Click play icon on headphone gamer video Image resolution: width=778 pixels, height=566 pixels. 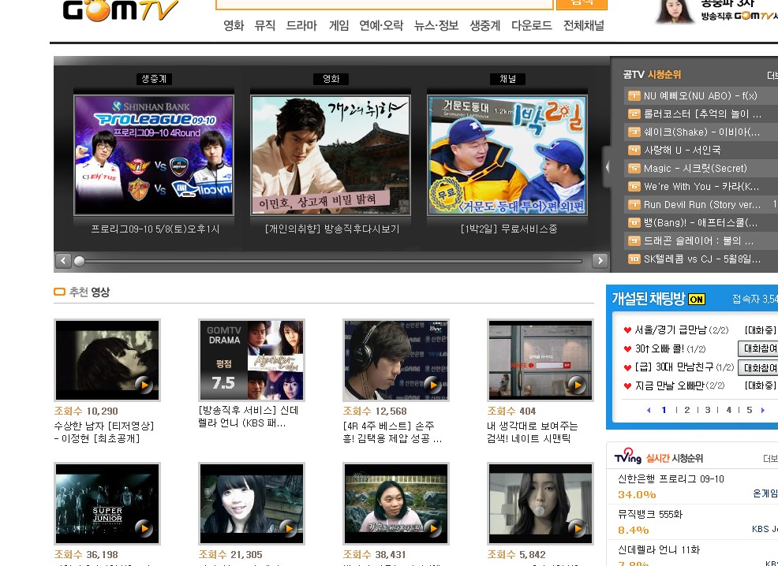pos(432,385)
